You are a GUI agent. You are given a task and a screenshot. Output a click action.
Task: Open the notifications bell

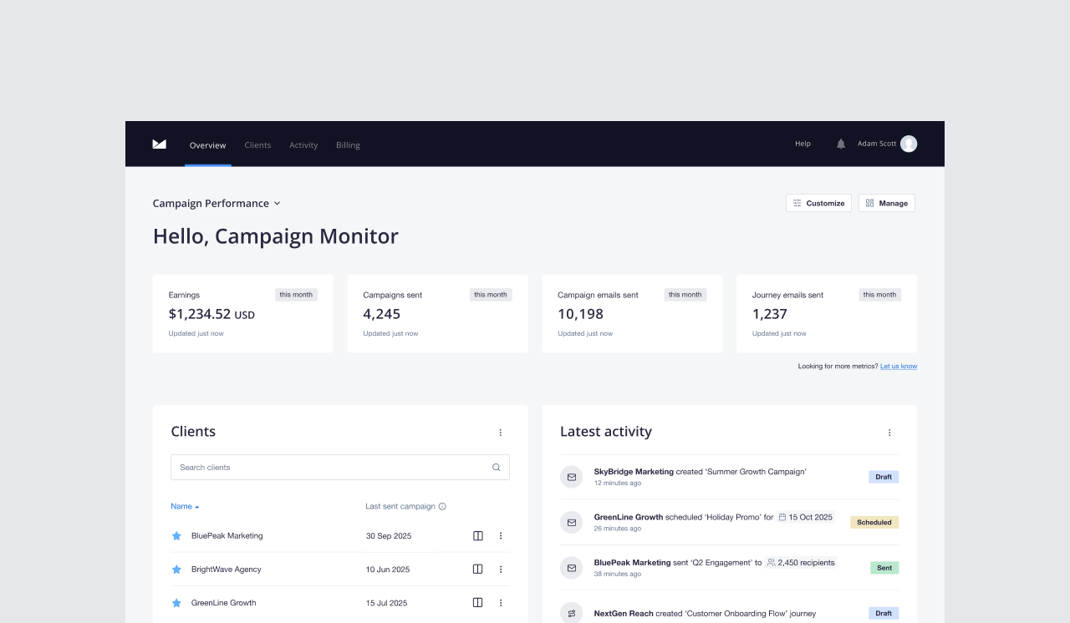point(841,144)
